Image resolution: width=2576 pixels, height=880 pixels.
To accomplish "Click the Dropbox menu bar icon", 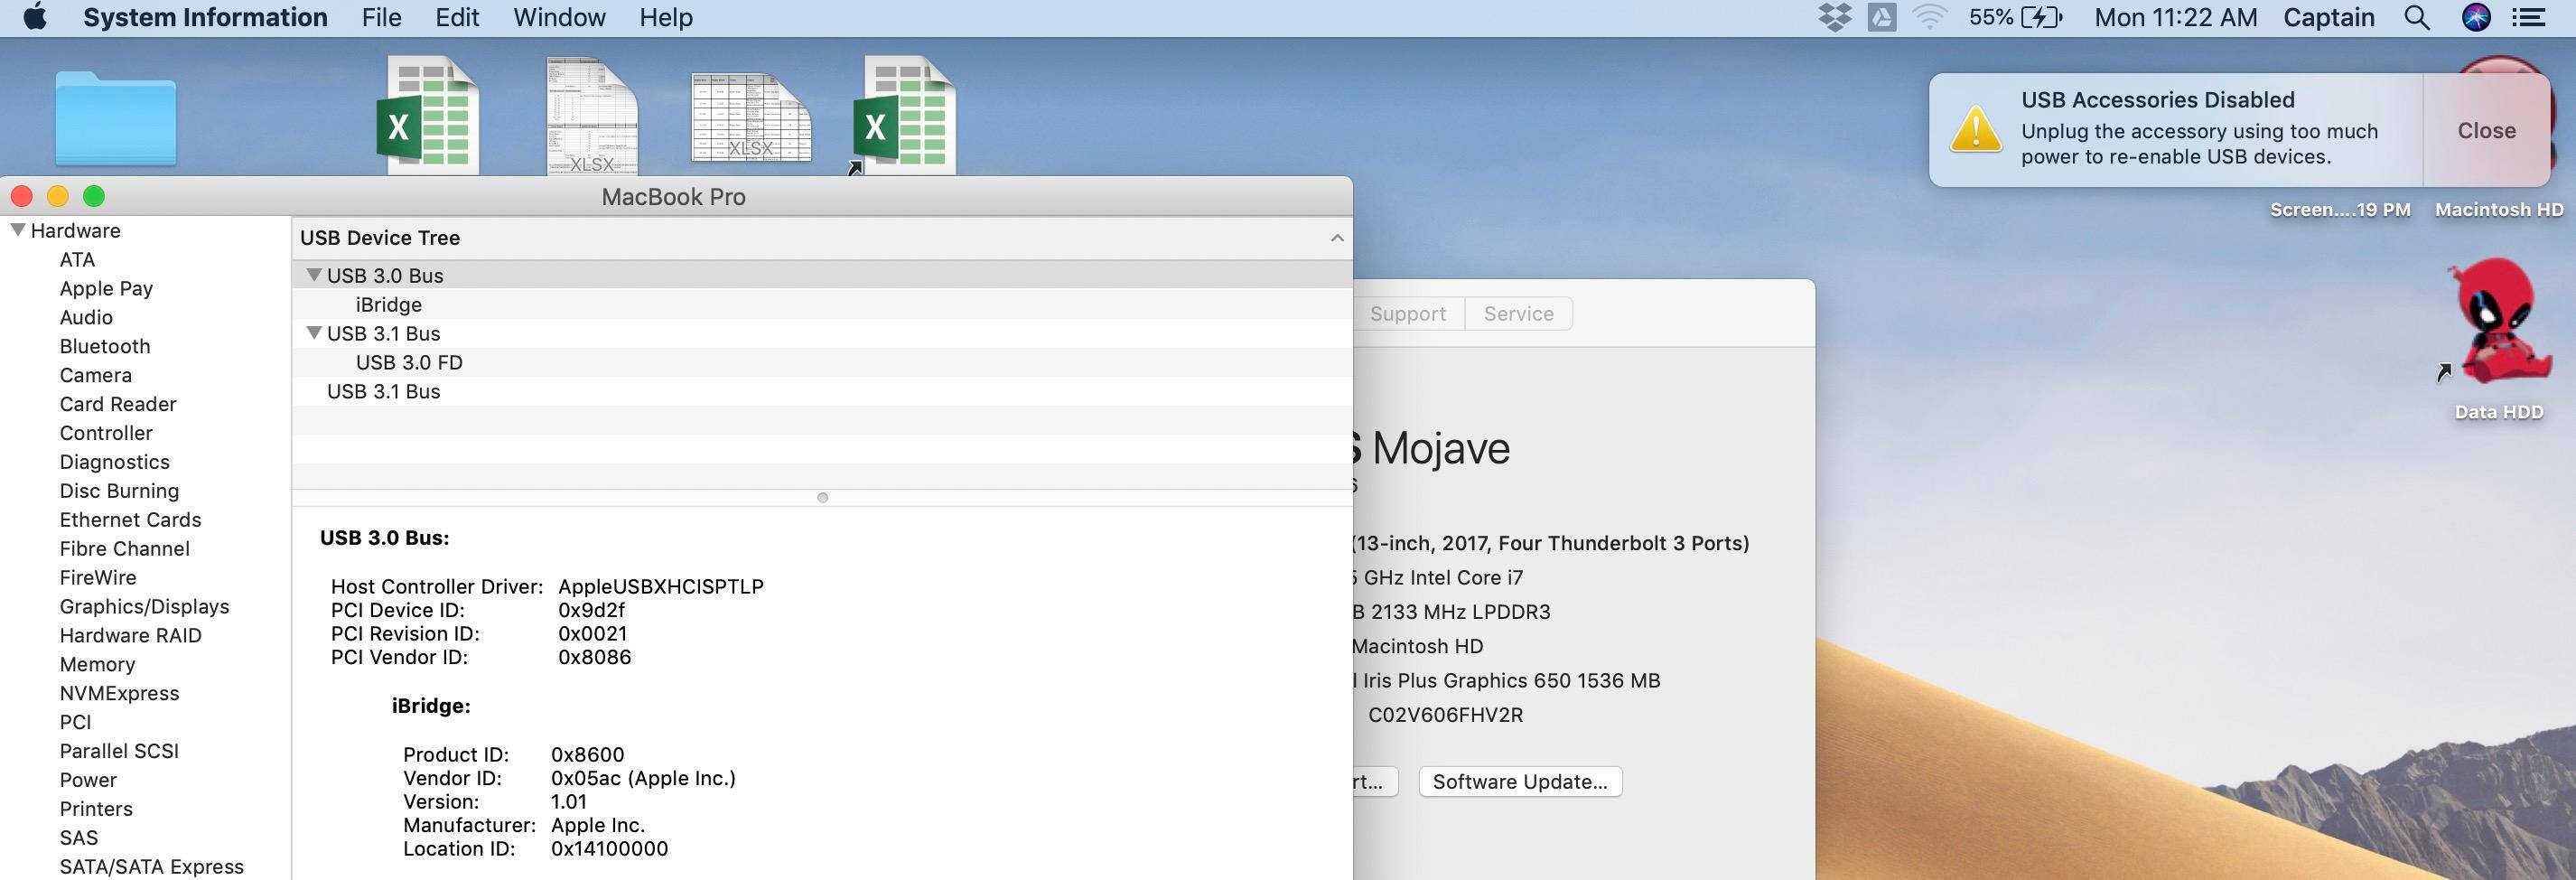I will [1834, 17].
